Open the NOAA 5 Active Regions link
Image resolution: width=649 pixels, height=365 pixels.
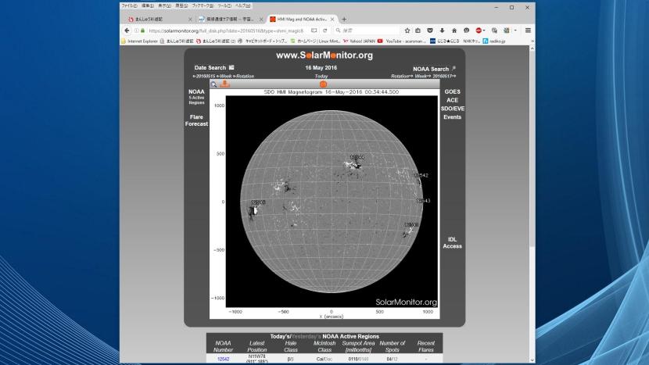point(196,97)
